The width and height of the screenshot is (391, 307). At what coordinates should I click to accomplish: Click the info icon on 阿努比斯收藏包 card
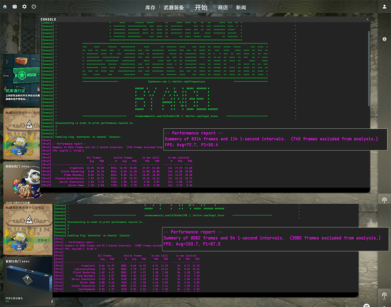tap(52, 301)
